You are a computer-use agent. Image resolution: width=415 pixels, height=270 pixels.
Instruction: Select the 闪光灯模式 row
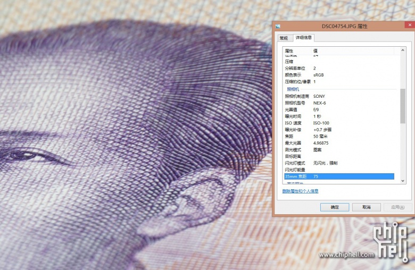point(339,163)
